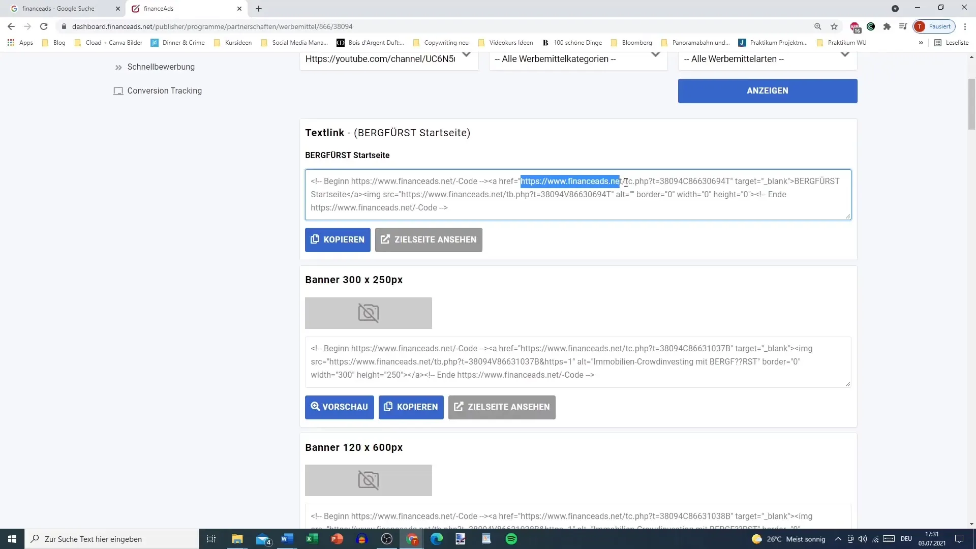Open Conversion Tracking in the sidebar
Screen dimensions: 976x549
tap(158, 91)
